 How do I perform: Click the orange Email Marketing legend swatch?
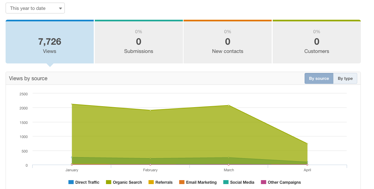point(182,182)
